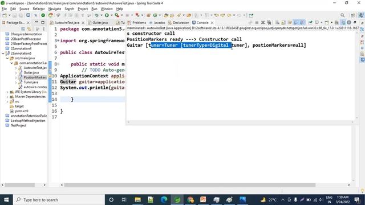Toggle Word Wrap in the console
This screenshot has height=205, width=365.
(290, 23)
